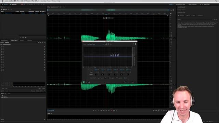Select Ambience type in Essential Sound
The height and width of the screenshot is (123, 219).
[x=199, y=16]
